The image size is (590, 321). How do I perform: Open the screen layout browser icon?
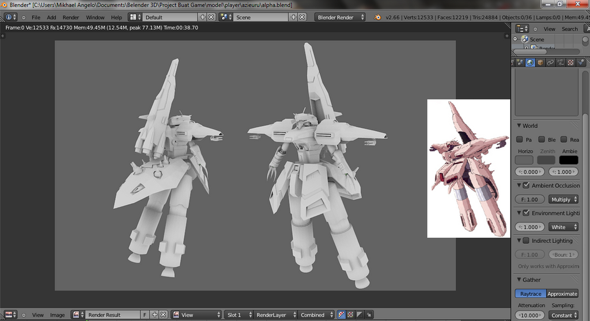(x=135, y=17)
